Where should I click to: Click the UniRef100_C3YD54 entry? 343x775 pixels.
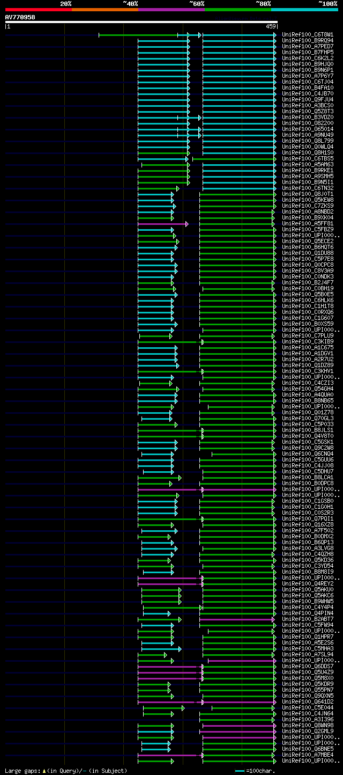point(308,566)
